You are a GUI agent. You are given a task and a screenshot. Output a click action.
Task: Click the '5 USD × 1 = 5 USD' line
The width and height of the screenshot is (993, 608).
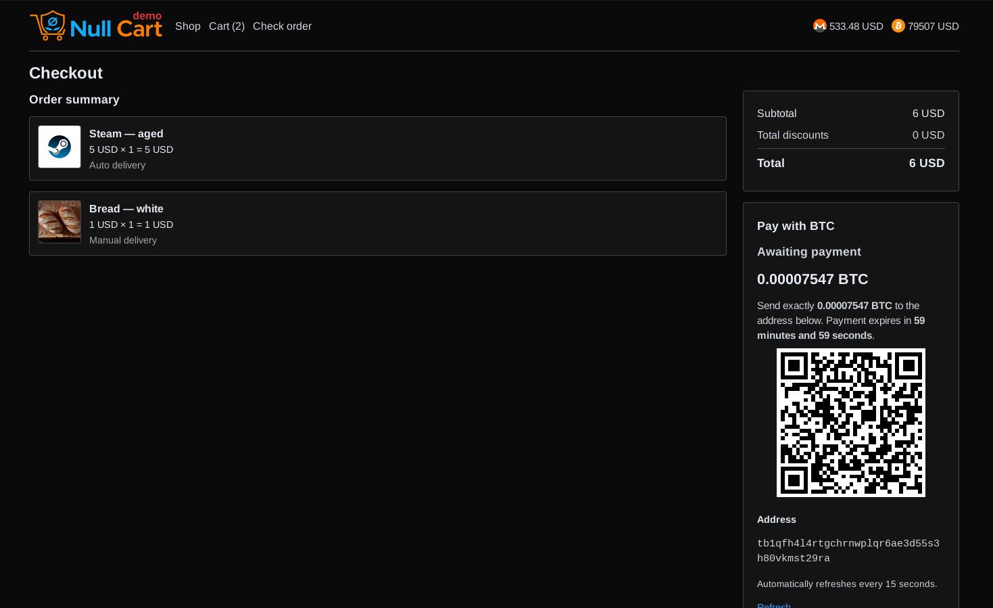point(131,149)
